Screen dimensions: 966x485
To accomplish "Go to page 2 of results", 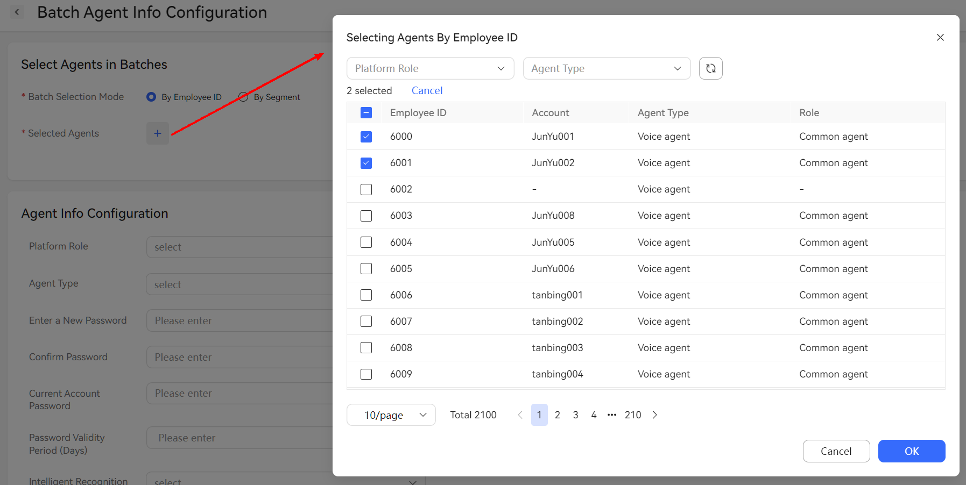I will pyautogui.click(x=557, y=415).
